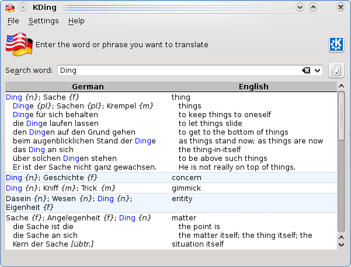351x267 pixels.
Task: Click the vertical scrollbar handle
Action: (x=342, y=116)
